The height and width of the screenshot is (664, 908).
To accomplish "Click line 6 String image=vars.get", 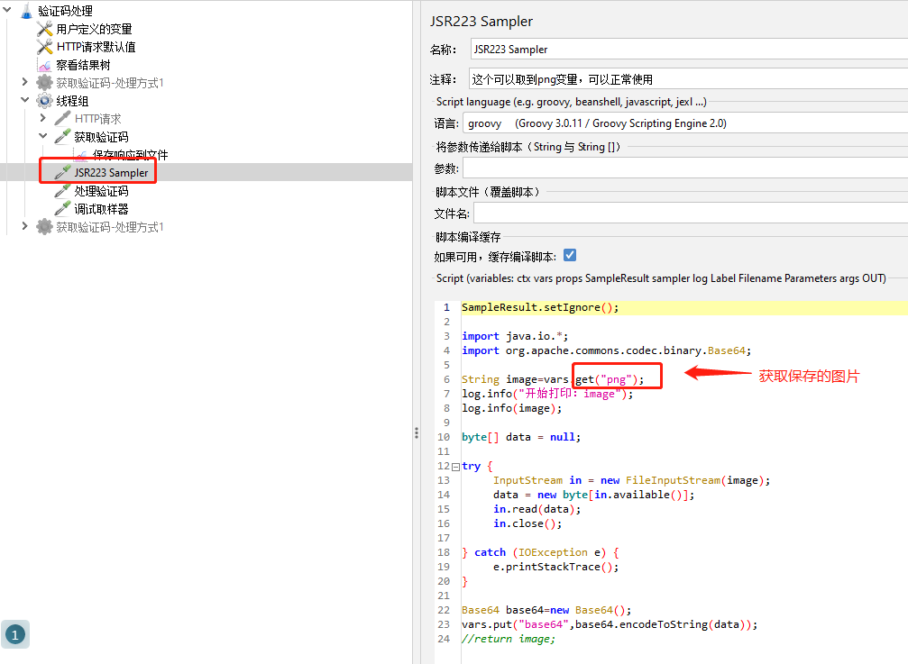I will [553, 379].
